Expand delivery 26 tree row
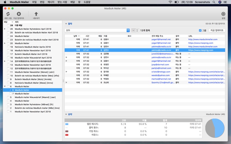The height and width of the screenshot is (144, 231). (5, 29)
